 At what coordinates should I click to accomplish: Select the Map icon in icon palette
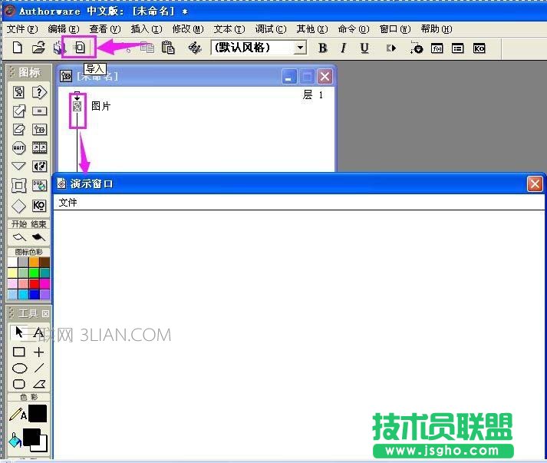[39, 130]
